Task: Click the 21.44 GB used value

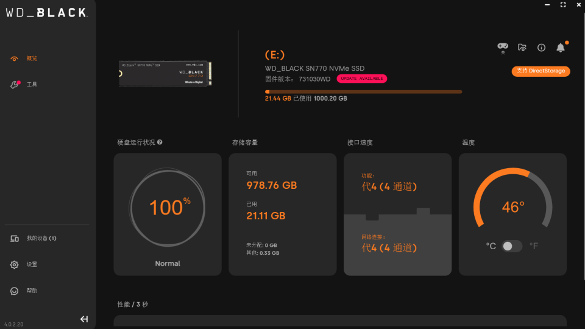Action: coord(278,99)
